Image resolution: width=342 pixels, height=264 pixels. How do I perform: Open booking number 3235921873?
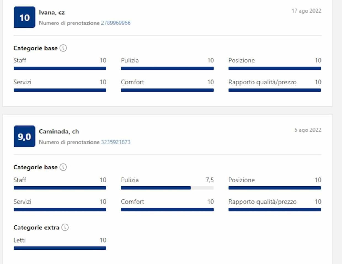point(116,142)
